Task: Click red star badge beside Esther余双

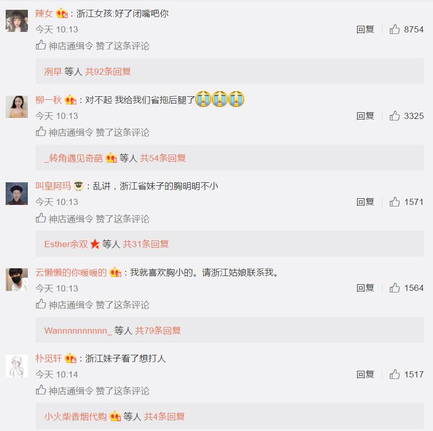Action: [95, 244]
